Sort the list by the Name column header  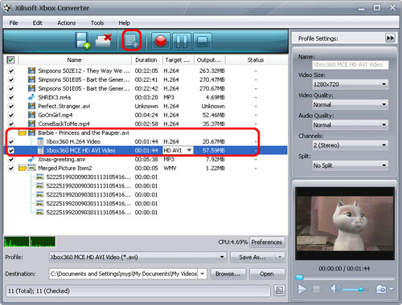(74, 60)
